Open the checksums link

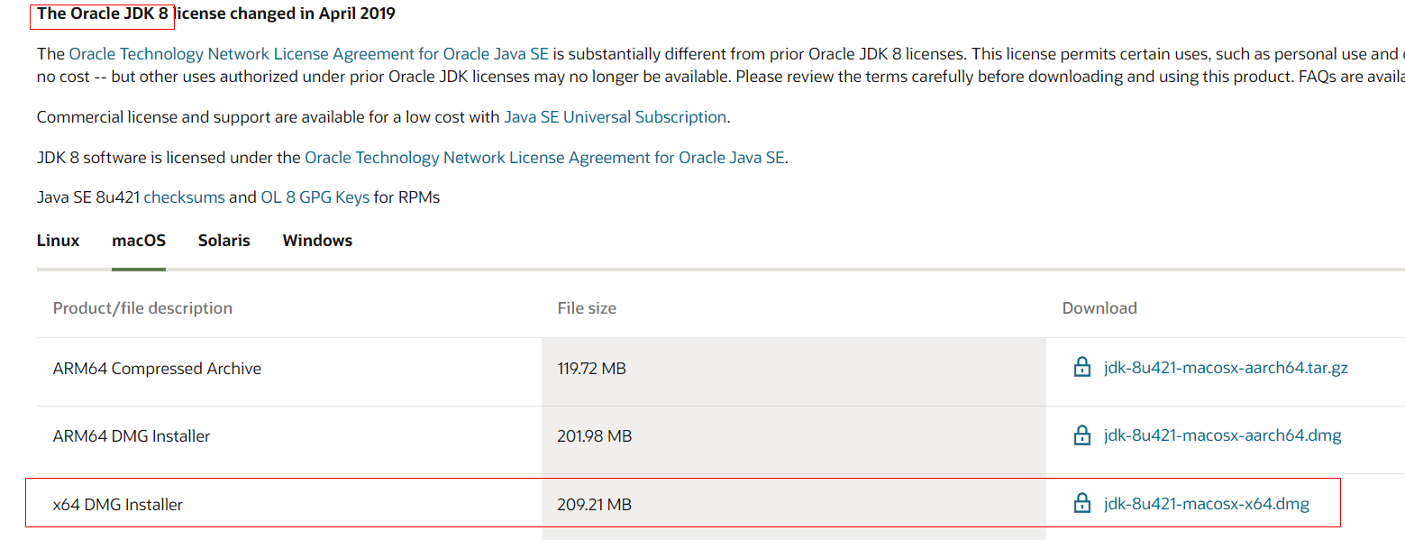[184, 197]
